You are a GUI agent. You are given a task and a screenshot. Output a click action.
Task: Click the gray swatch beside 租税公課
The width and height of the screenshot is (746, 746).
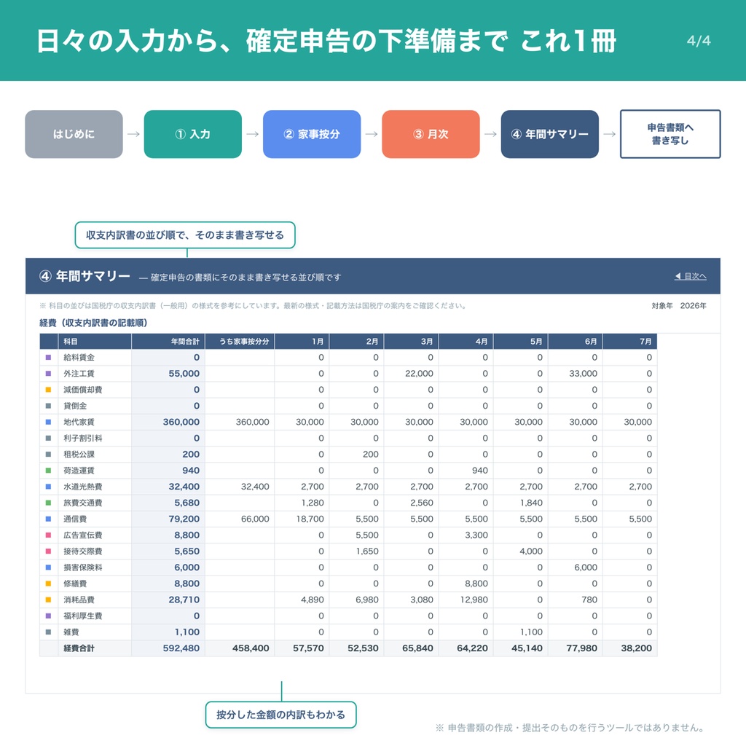click(48, 455)
